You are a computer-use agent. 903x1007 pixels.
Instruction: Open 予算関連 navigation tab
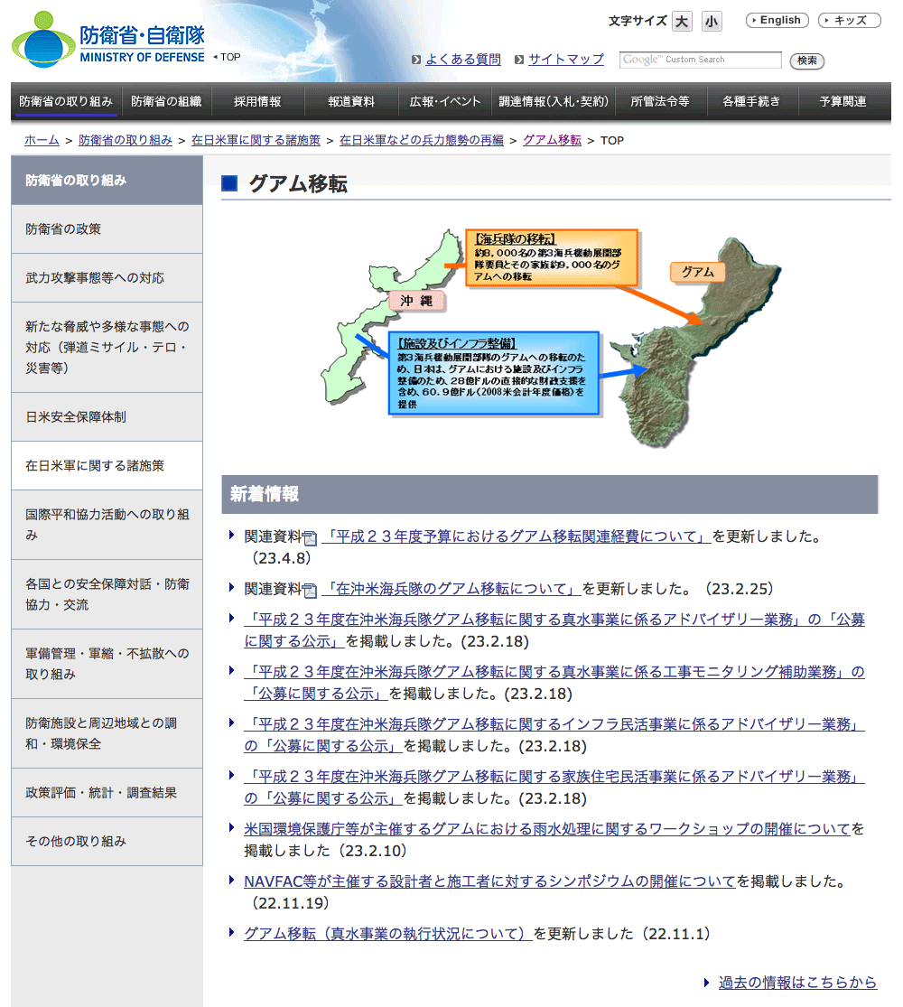click(x=842, y=102)
